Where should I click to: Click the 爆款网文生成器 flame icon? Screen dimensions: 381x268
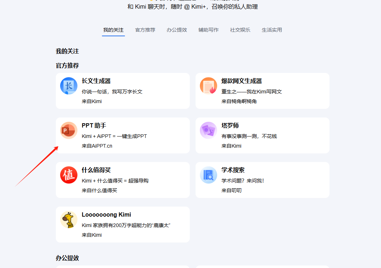coord(209,86)
